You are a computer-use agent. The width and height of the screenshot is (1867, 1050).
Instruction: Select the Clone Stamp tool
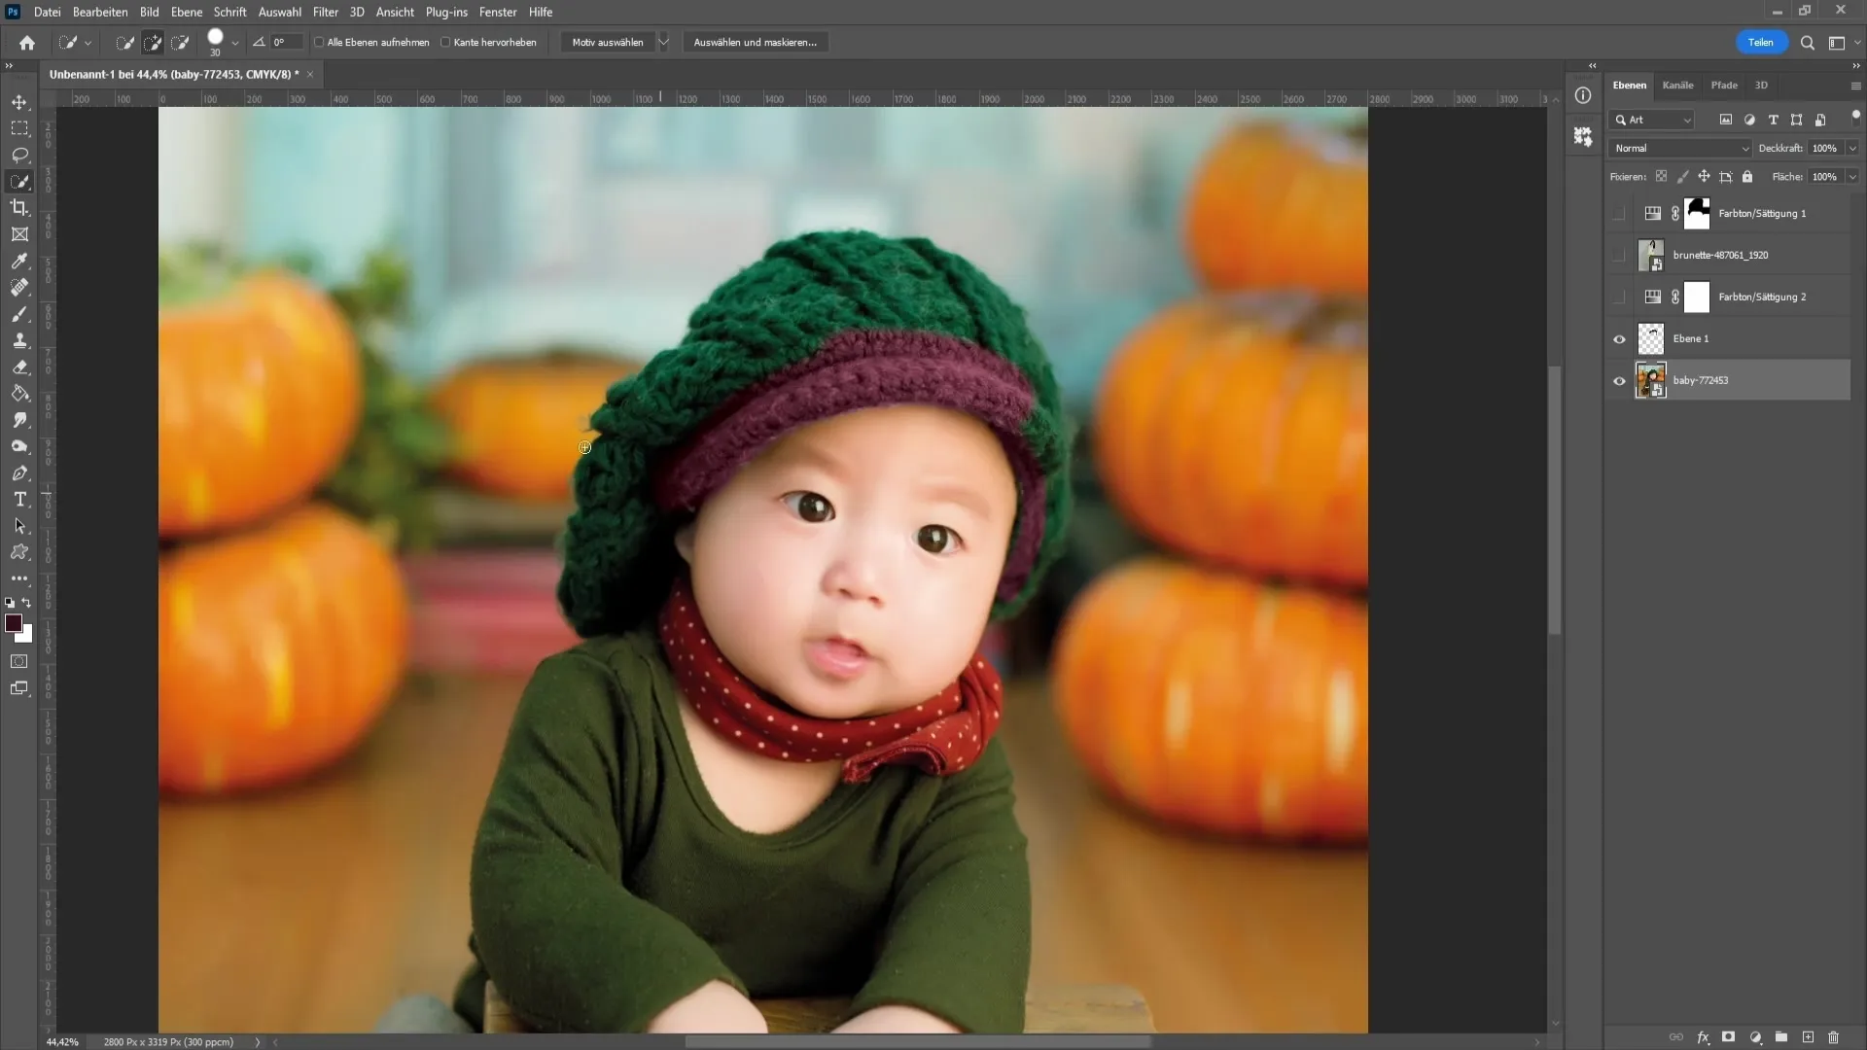pyautogui.click(x=19, y=343)
